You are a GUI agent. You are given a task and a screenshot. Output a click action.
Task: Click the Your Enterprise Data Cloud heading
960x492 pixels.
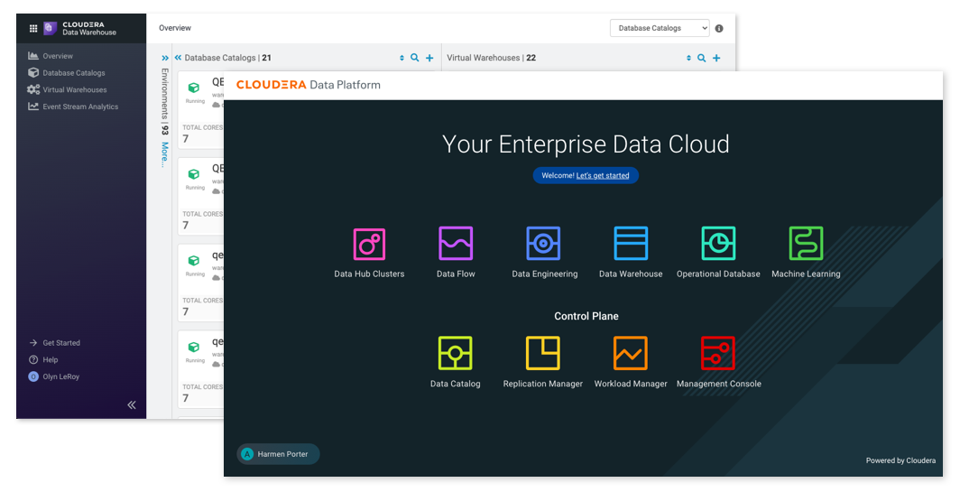coord(586,144)
